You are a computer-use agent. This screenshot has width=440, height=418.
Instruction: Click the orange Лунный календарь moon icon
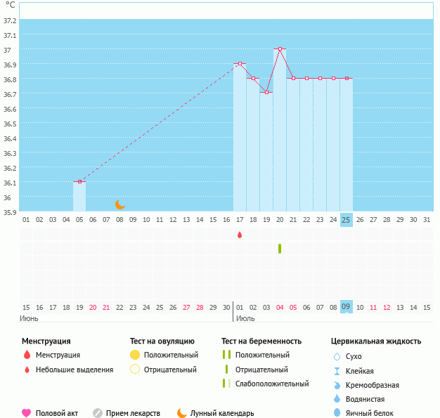tap(182, 413)
